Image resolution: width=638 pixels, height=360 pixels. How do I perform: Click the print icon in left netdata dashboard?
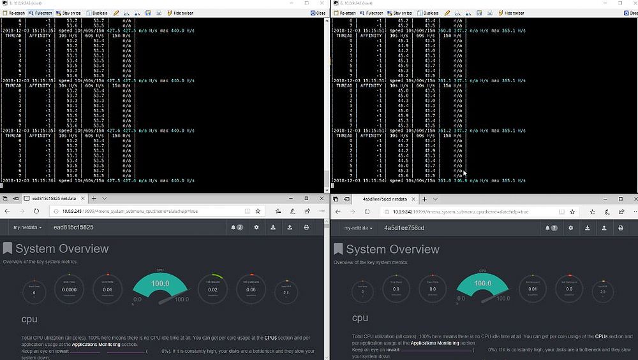coord(307,227)
